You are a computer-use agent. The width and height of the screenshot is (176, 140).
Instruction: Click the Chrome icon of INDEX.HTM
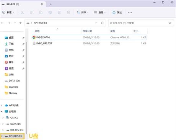(x=34, y=37)
